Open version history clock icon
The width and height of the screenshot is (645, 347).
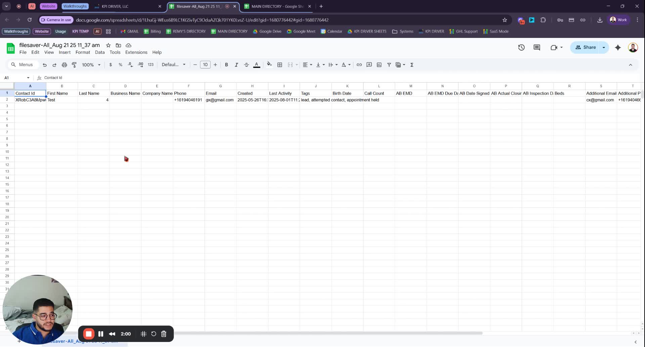521,48
